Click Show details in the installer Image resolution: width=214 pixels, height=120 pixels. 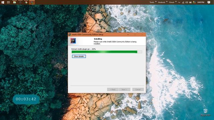pyautogui.click(x=79, y=56)
